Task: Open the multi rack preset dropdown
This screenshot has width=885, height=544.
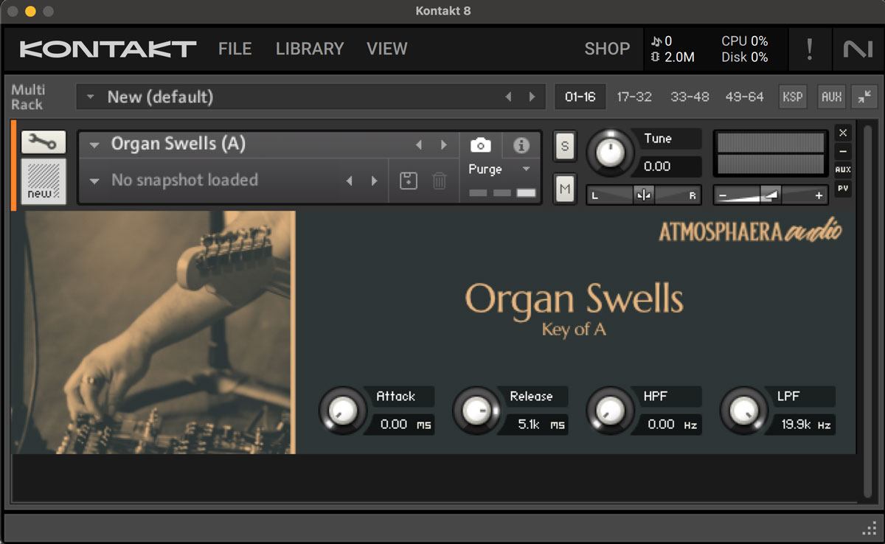Action: pos(91,97)
